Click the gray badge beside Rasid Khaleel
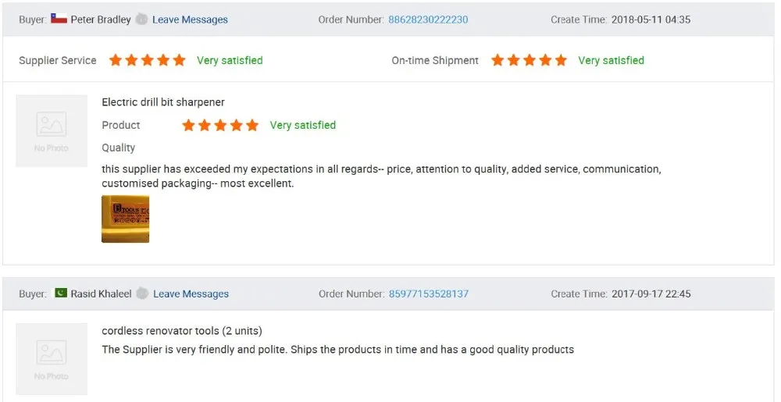Screen dimensions: 781x402 point(142,294)
